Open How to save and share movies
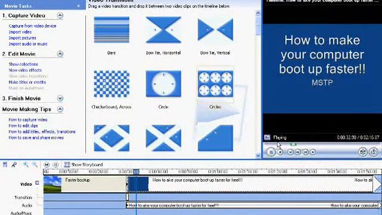382x215 pixels. (x=36, y=138)
